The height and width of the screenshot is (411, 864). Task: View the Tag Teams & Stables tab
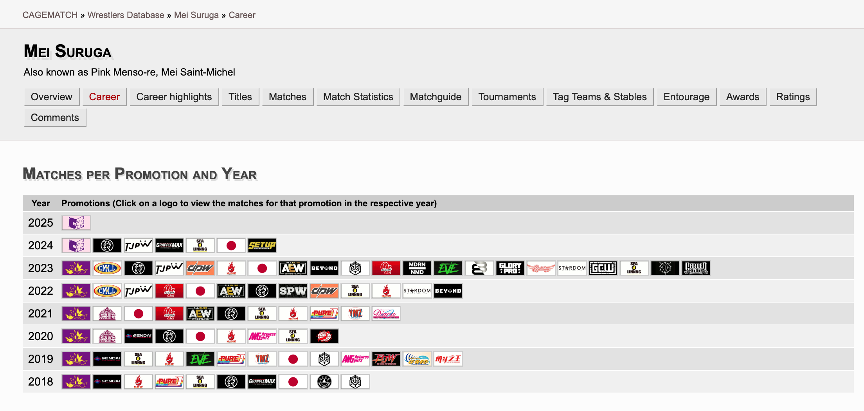(x=599, y=97)
